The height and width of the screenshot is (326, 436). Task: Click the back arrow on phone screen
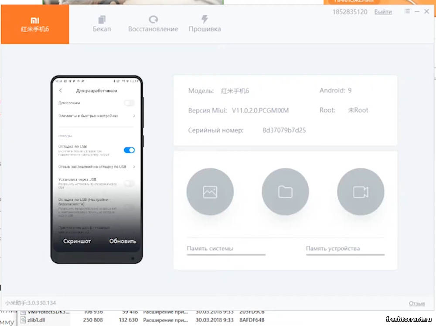61,91
